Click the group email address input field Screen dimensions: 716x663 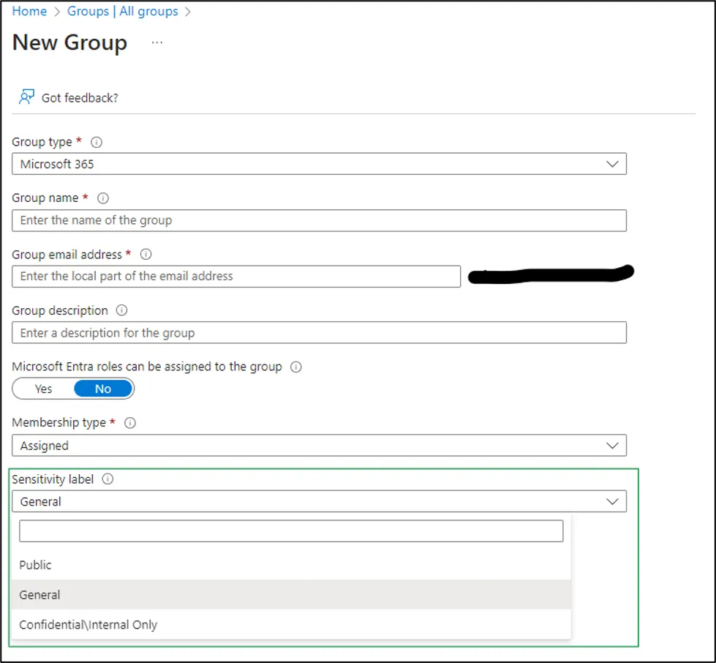[235, 277]
